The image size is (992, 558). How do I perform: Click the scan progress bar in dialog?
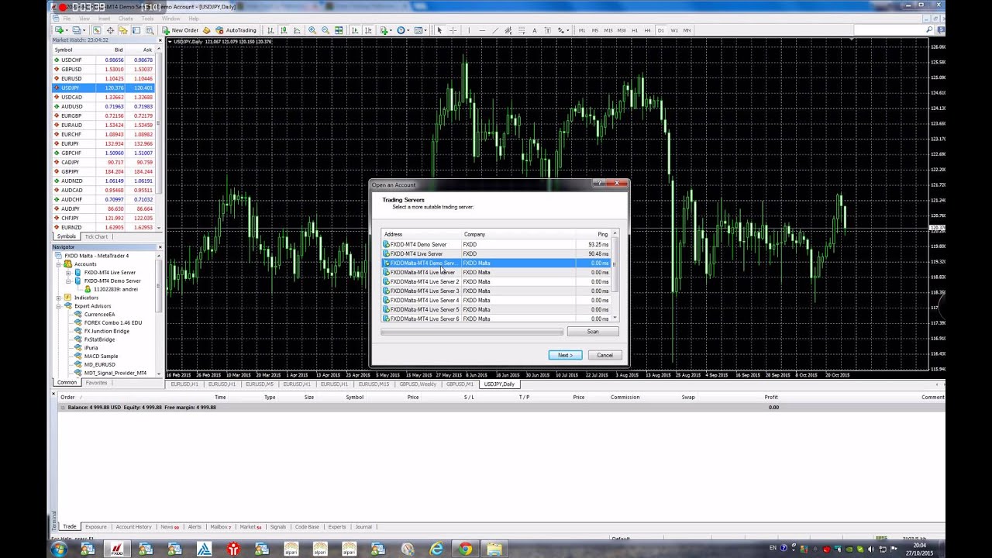(471, 332)
